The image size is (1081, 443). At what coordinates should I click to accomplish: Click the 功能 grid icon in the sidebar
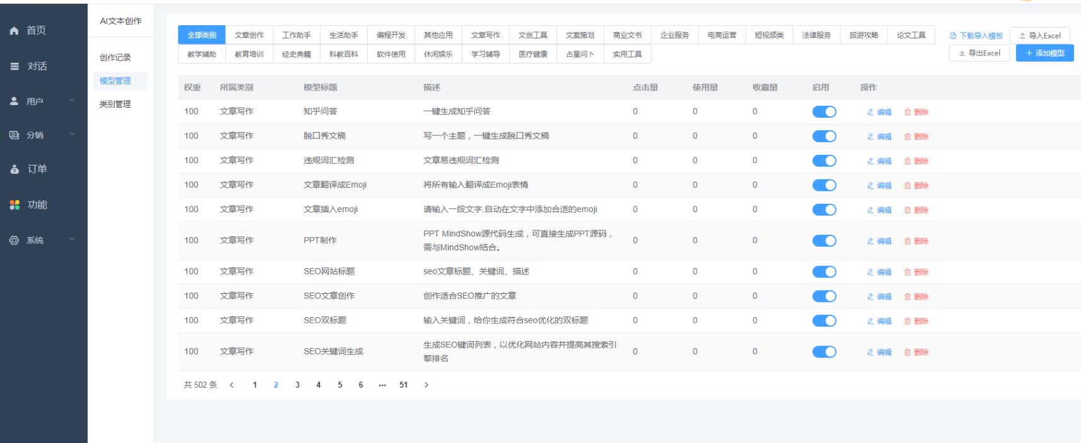[x=14, y=205]
